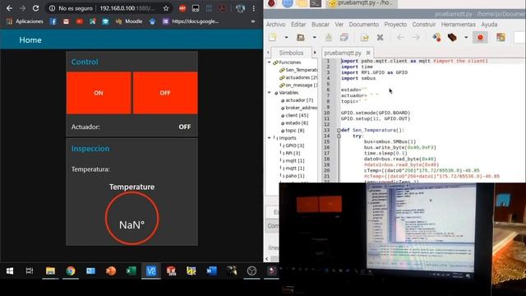Collapse the Variables tree node
This screenshot has width=526, height=296.
(269, 93)
